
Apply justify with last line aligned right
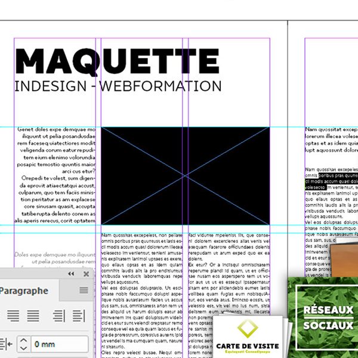point(13,316)
